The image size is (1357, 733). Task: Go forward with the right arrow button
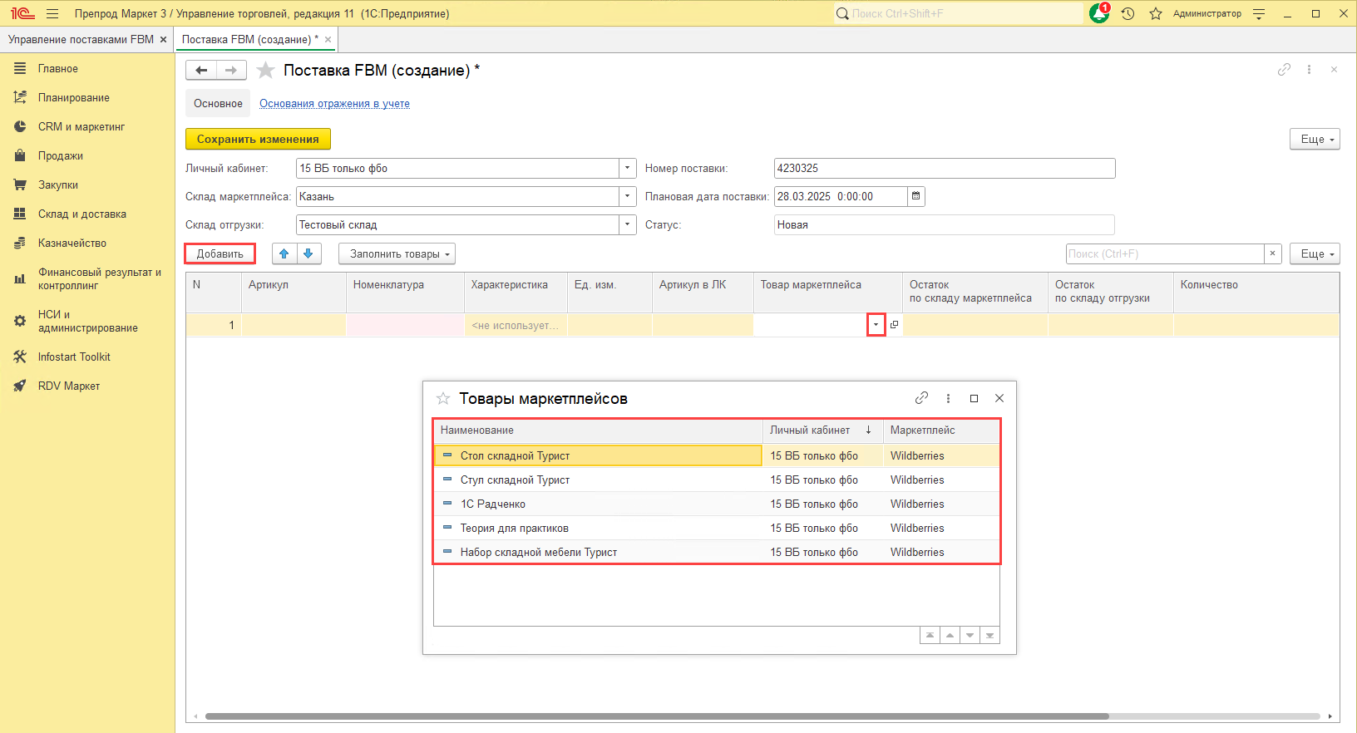pos(231,71)
